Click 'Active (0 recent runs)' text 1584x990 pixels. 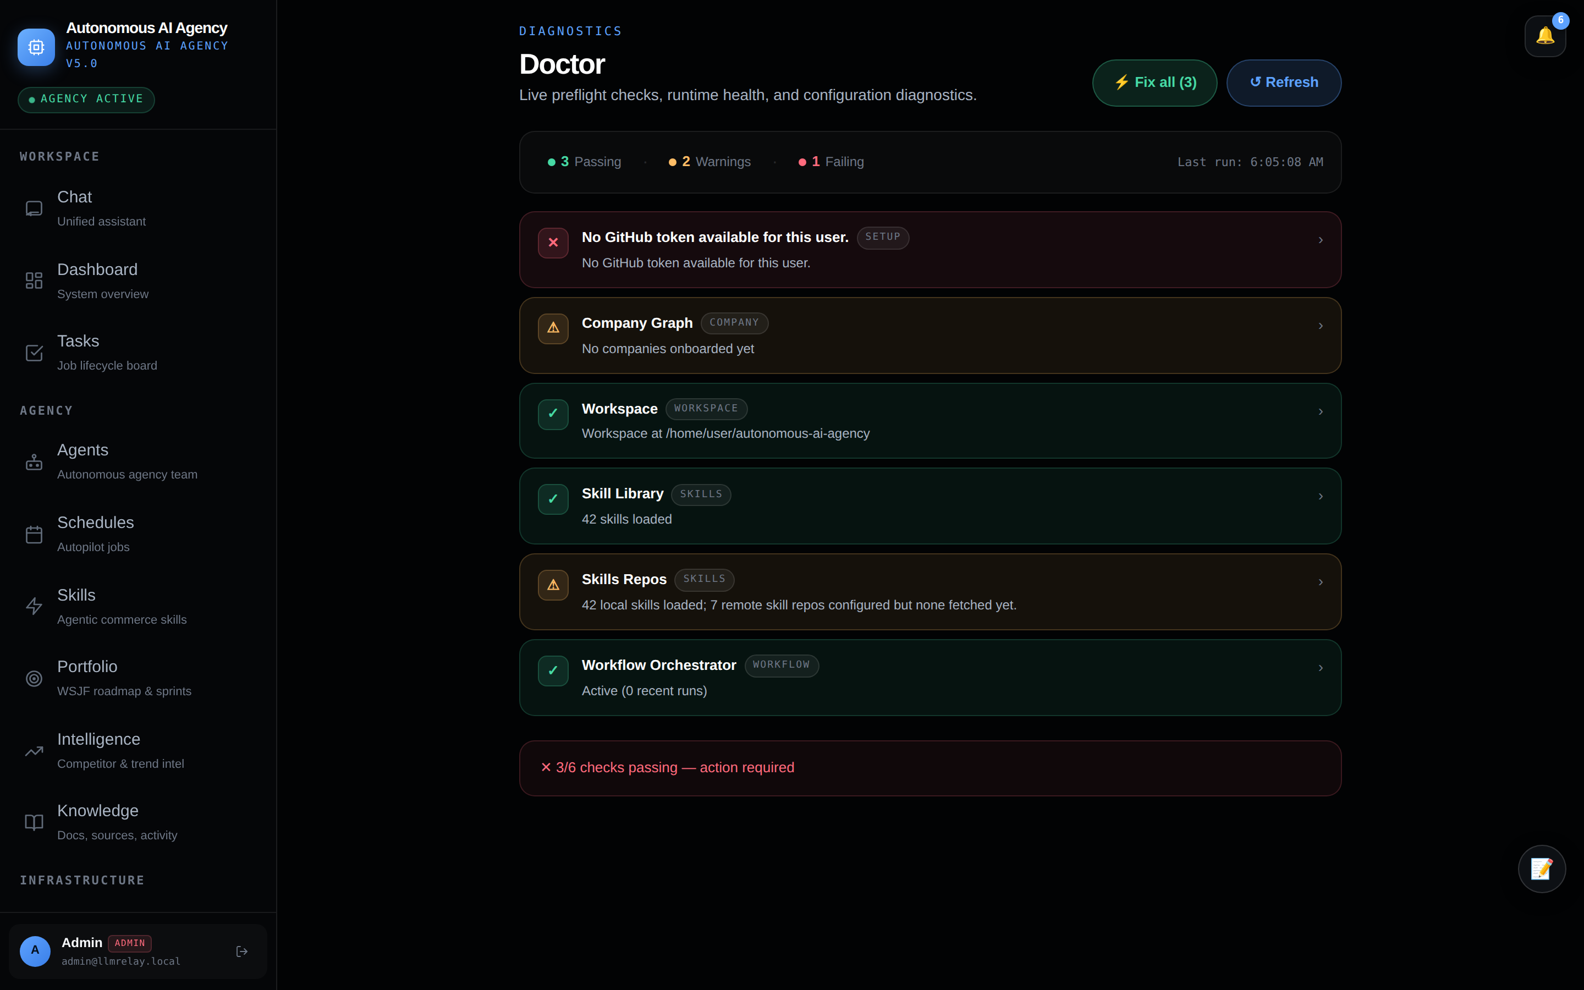[x=644, y=691]
